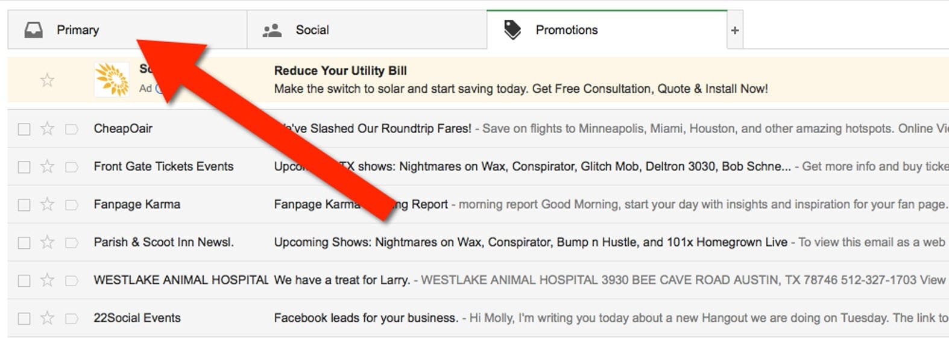Viewport: 949px width, 338px height.
Task: Select the CheapOair email checkbox
Action: point(24,129)
